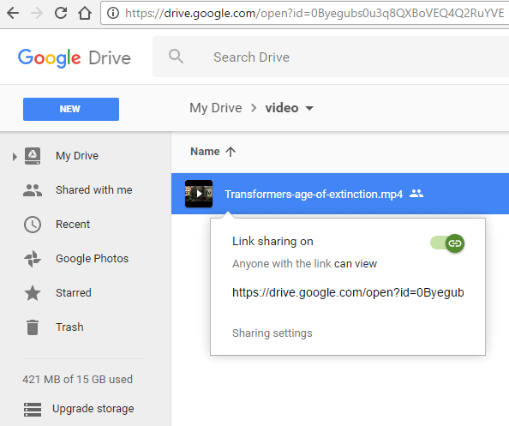Open Shared with me section

tap(93, 190)
